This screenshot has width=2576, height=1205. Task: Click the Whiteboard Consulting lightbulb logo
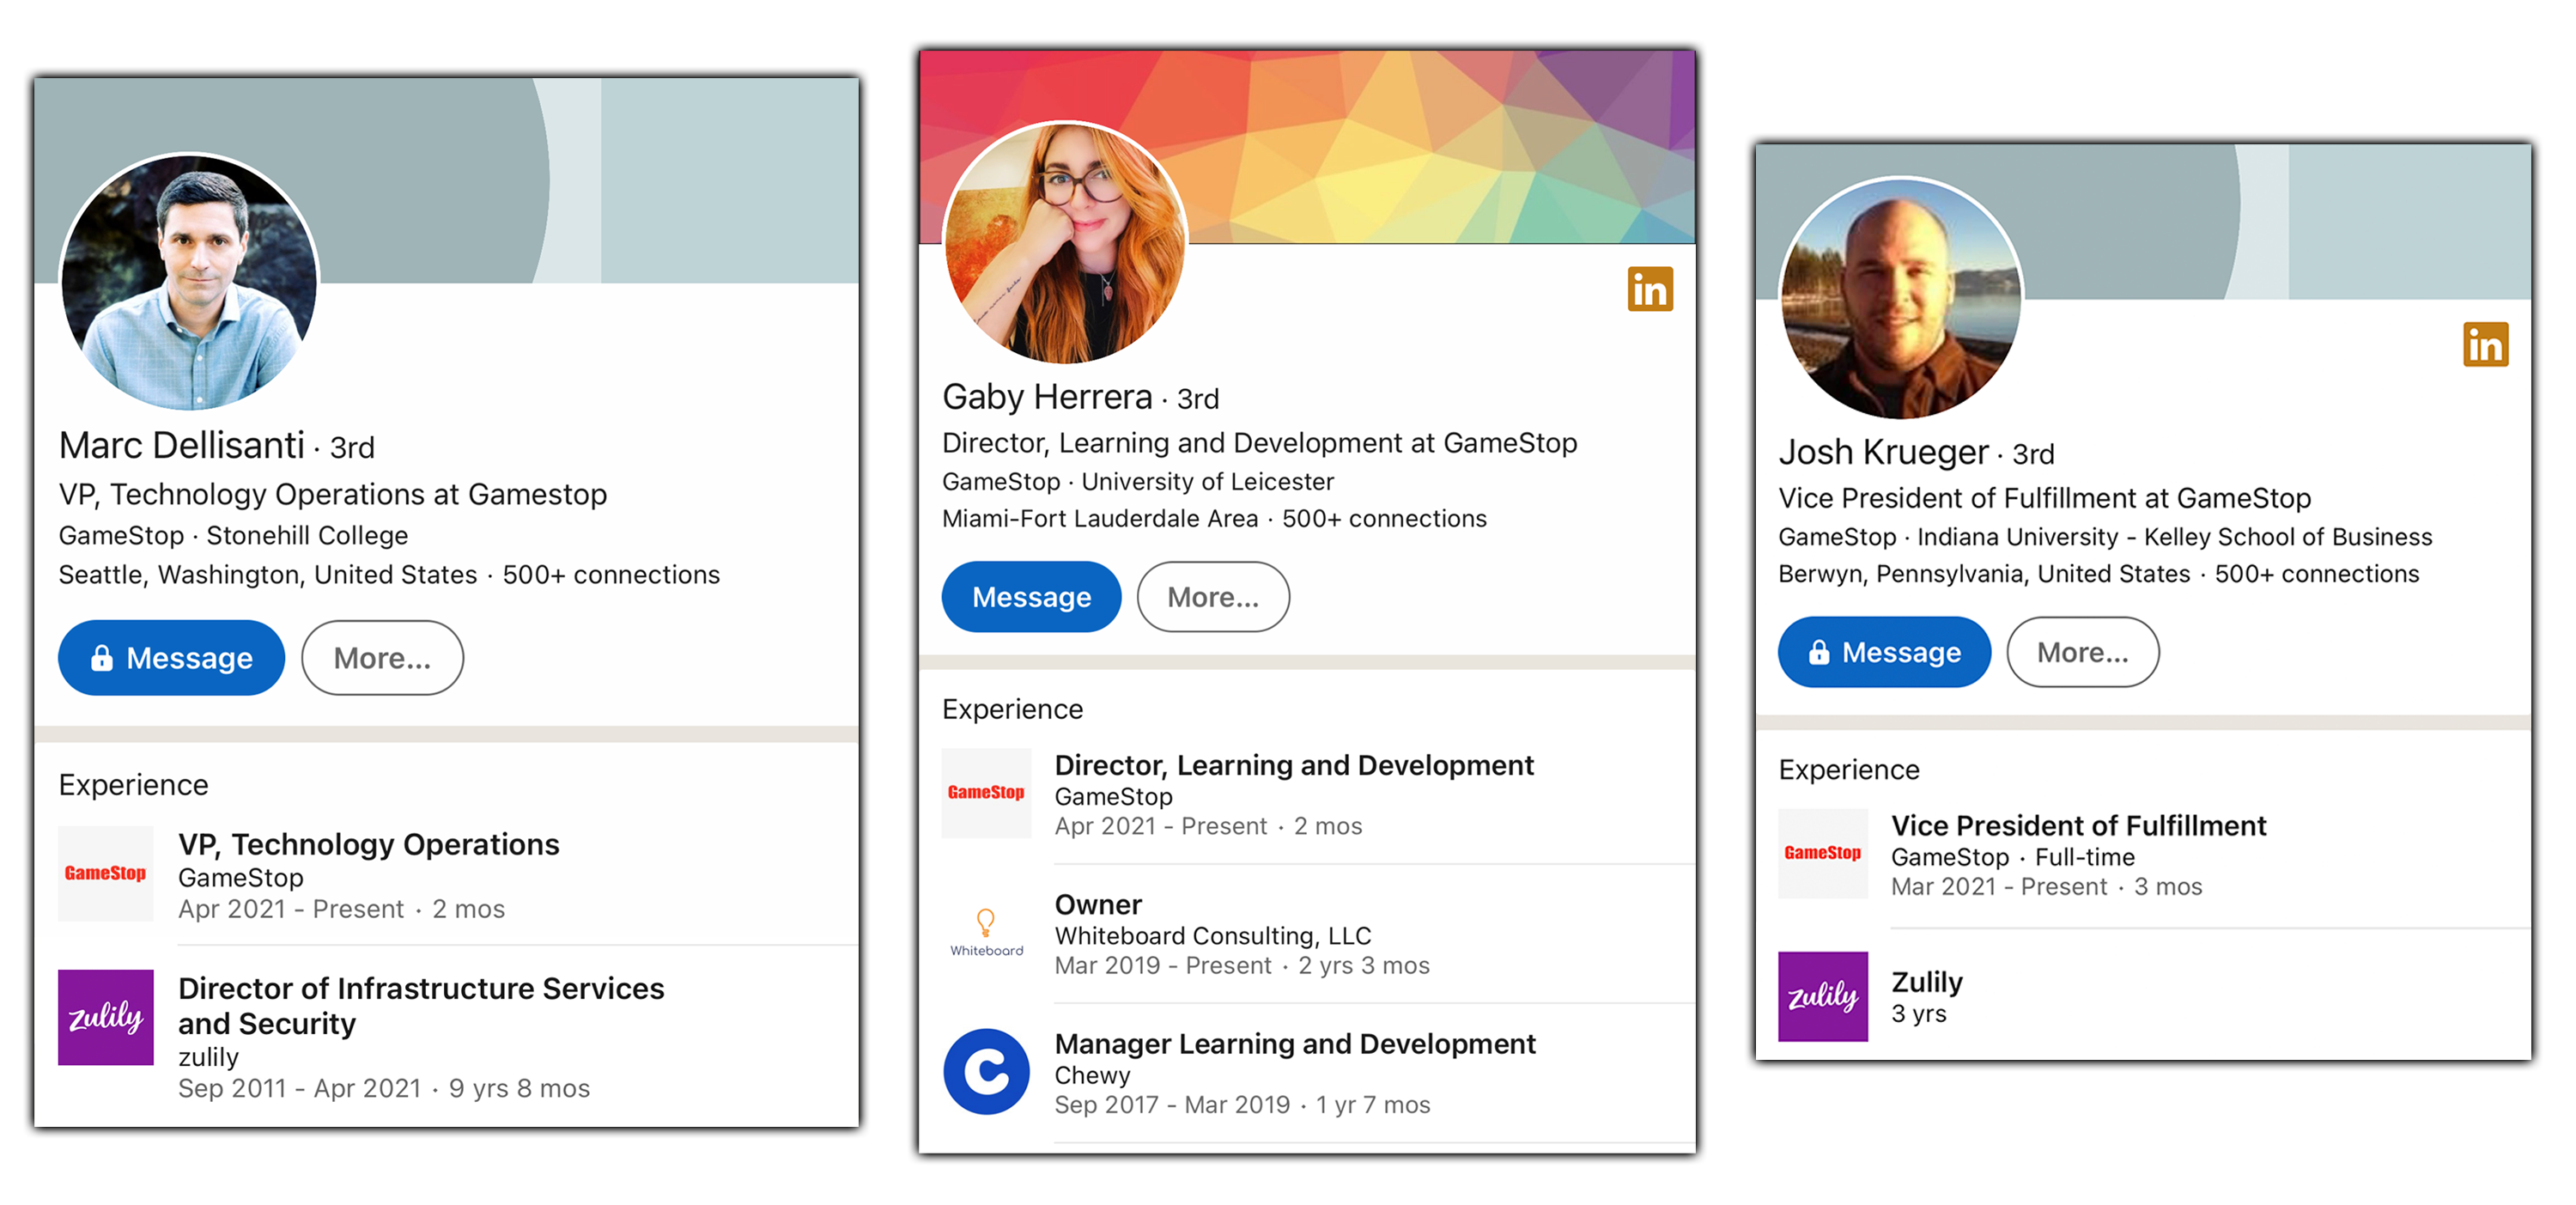[x=986, y=932]
